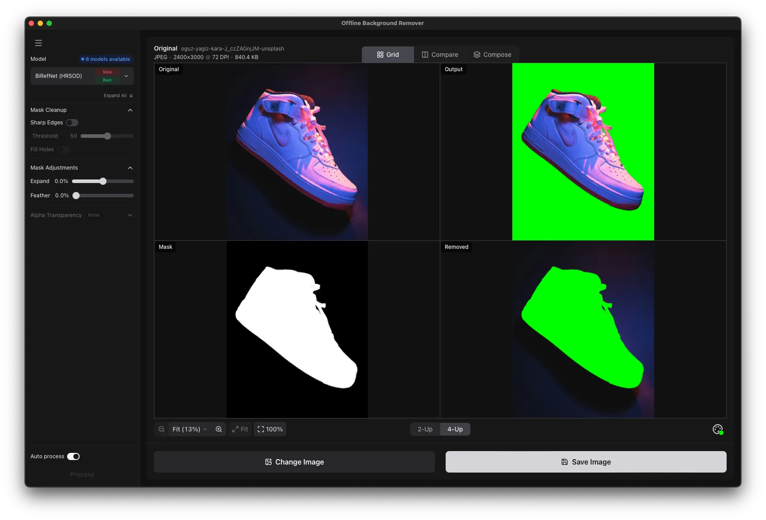Set zoom to 100% actual size
766x520 pixels.
tap(270, 429)
